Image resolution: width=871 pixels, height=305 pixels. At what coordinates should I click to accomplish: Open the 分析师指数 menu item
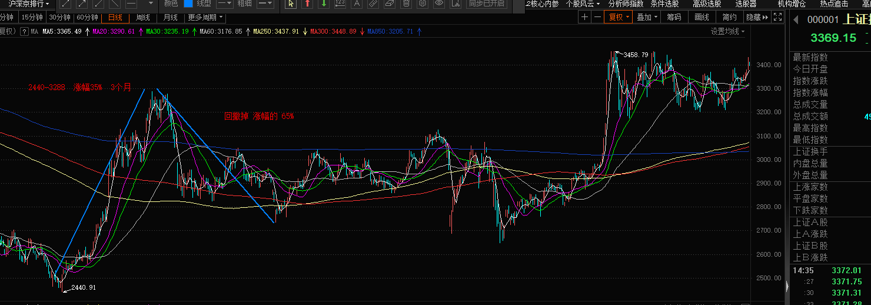coord(626,4)
